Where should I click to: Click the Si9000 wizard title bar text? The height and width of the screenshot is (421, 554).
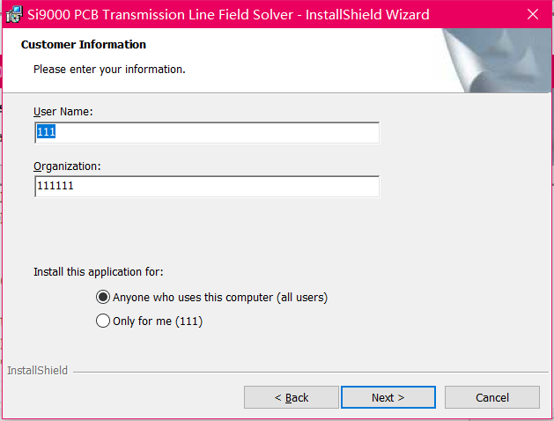click(x=228, y=15)
